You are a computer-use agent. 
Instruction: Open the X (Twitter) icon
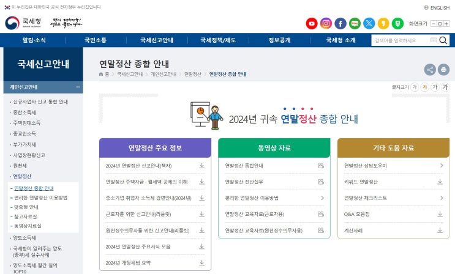pos(369,23)
